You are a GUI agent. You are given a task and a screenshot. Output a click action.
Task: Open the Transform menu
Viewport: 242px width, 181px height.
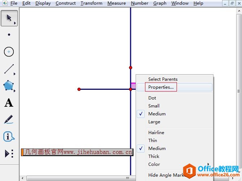[92, 3]
